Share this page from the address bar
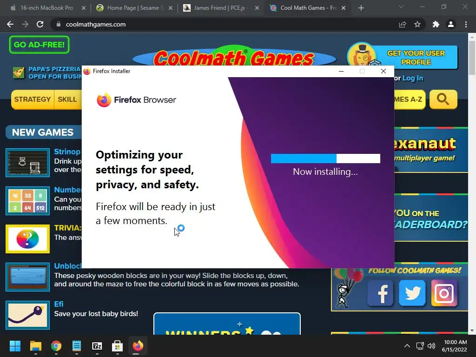The width and height of the screenshot is (476, 357). pos(403,24)
